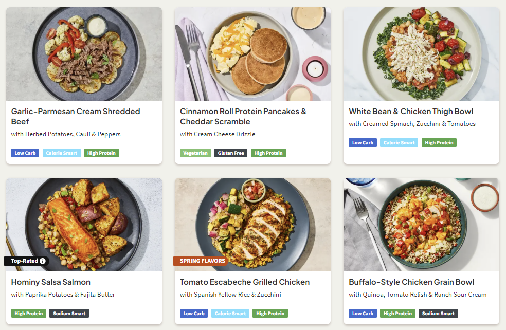
Task: Click the White Bean & Chicken Thigh Bowl title
Action: click(411, 112)
